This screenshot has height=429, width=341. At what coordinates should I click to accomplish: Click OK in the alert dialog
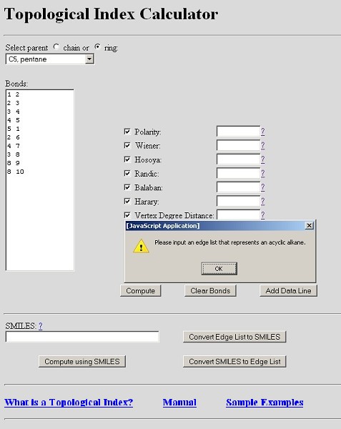click(219, 269)
